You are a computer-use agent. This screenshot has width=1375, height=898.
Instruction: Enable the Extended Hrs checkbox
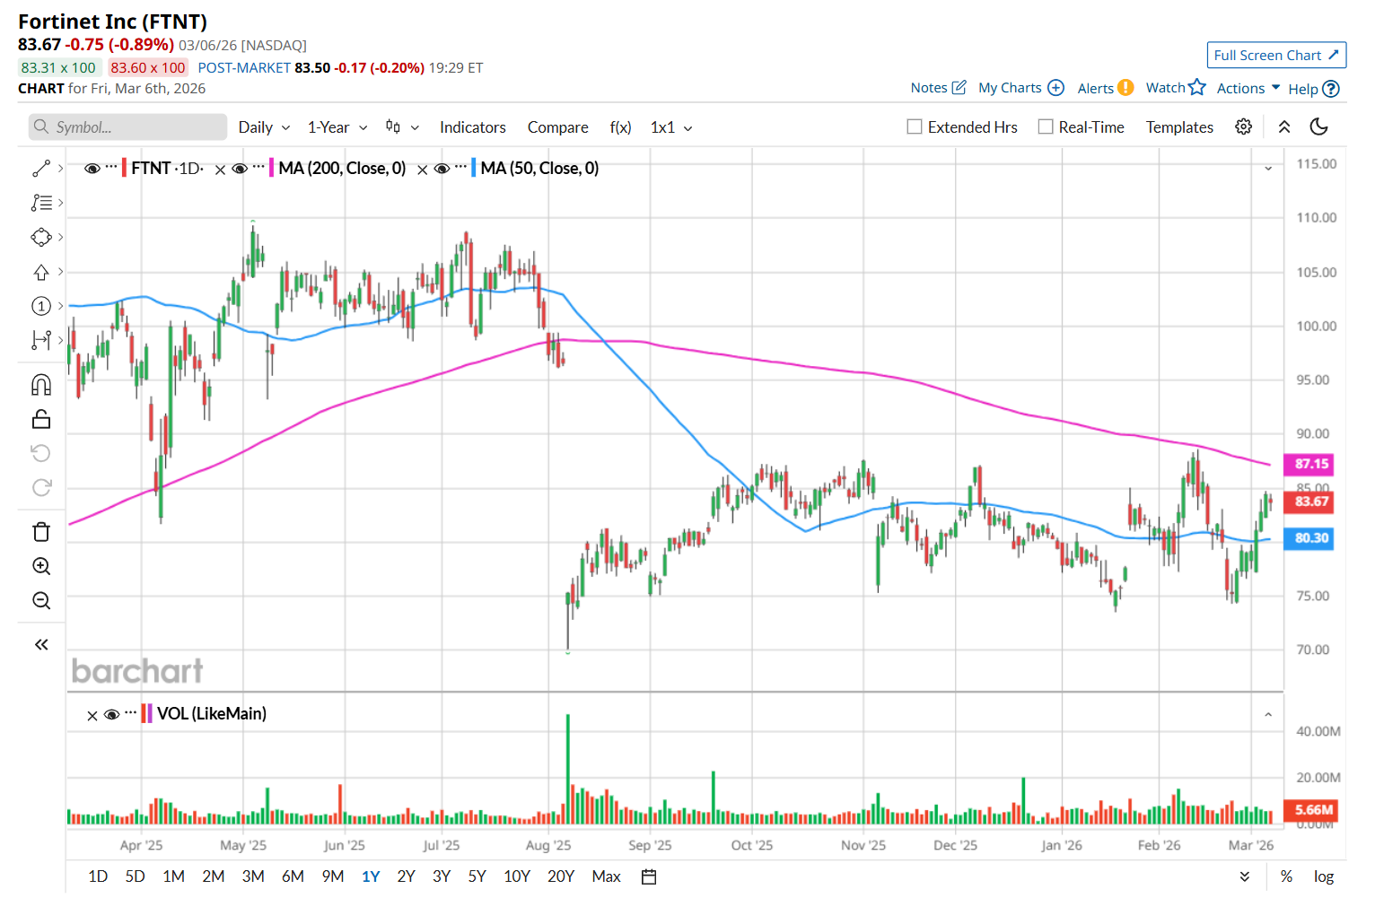[x=915, y=126]
